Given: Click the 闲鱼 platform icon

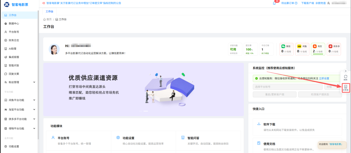Looking at the screenshot, I should pos(299,46).
